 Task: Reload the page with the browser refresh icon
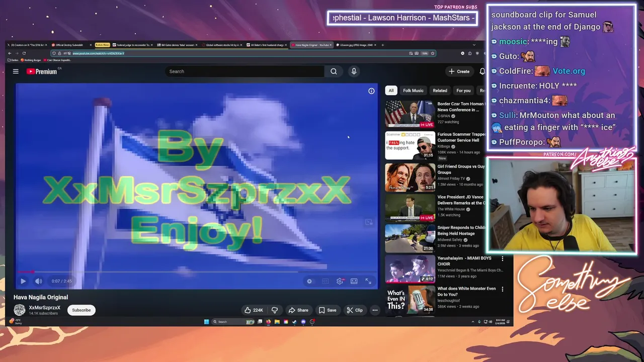pos(24,53)
